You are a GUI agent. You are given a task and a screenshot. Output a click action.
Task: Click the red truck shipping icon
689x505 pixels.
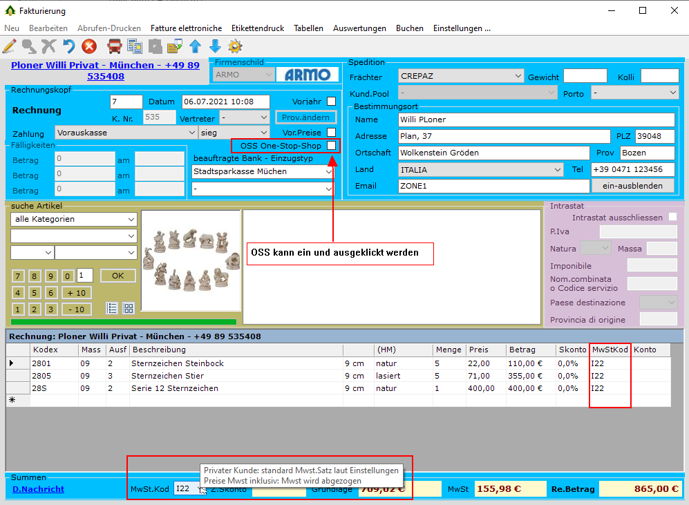pyautogui.click(x=115, y=46)
